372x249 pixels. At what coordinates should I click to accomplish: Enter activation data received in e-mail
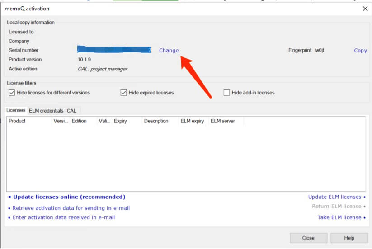coord(63,217)
